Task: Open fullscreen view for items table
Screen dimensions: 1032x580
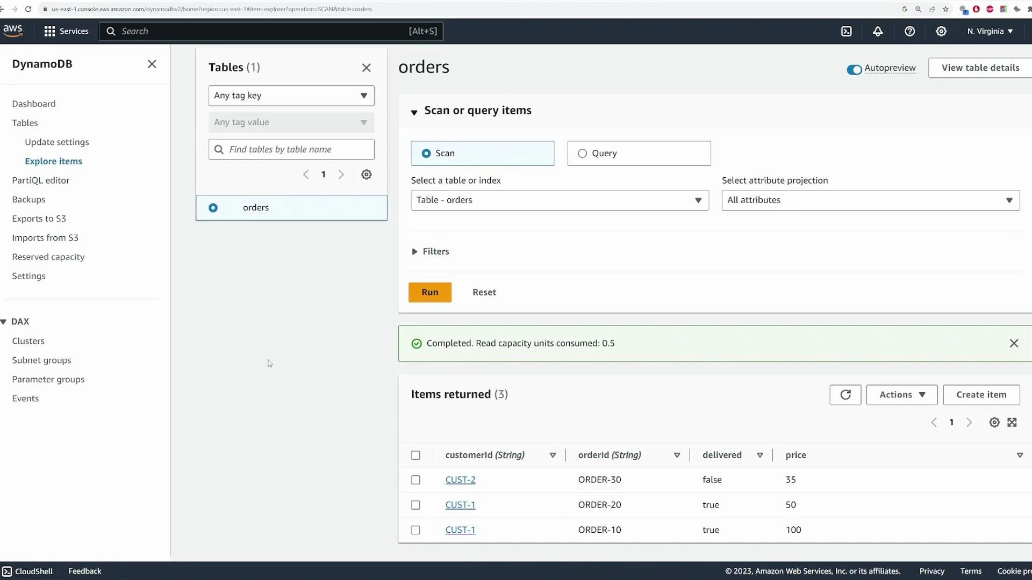Action: coord(1013,422)
